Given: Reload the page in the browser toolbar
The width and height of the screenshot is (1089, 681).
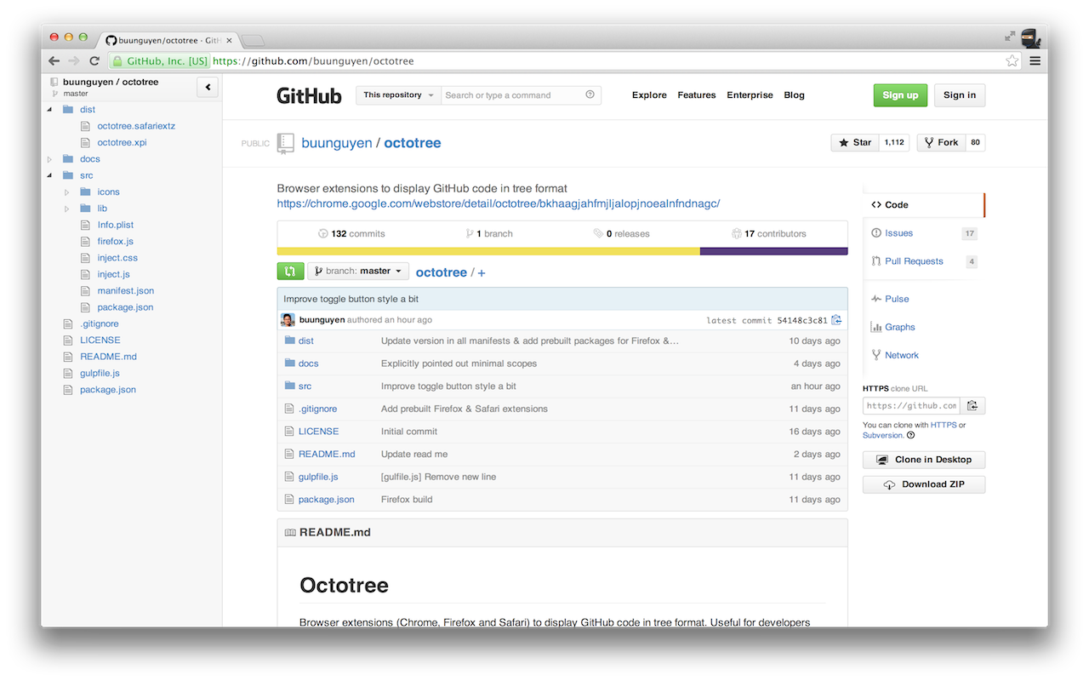Looking at the screenshot, I should (94, 60).
